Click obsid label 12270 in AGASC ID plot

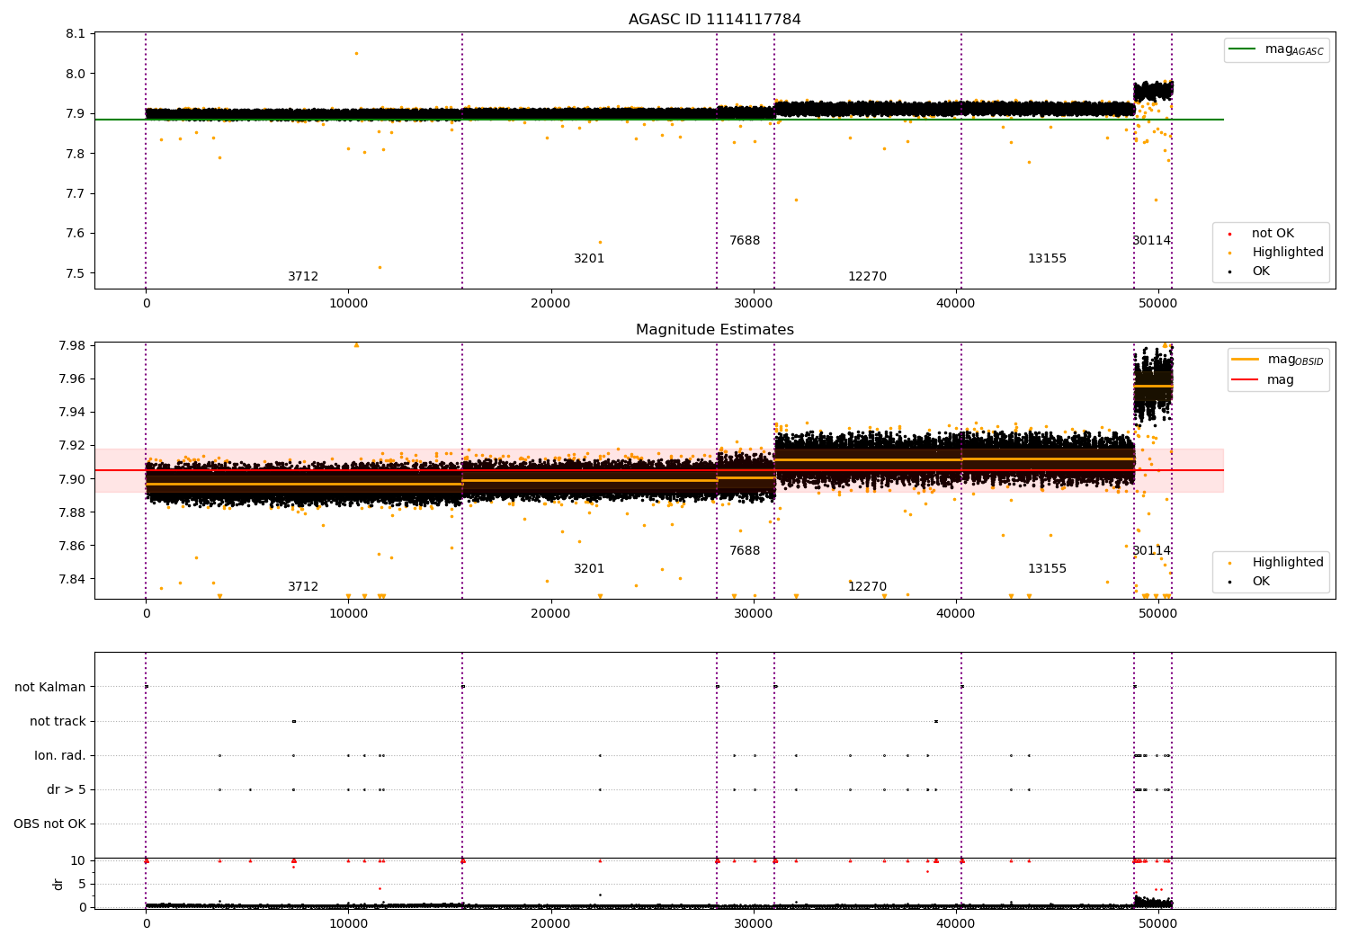867,277
